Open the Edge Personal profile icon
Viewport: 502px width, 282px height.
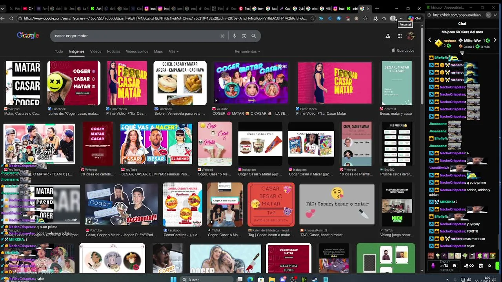(393, 18)
